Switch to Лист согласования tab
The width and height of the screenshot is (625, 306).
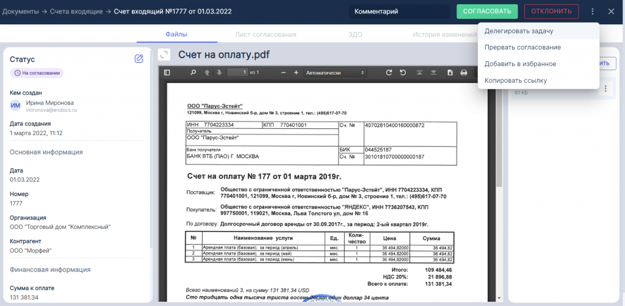click(x=266, y=35)
